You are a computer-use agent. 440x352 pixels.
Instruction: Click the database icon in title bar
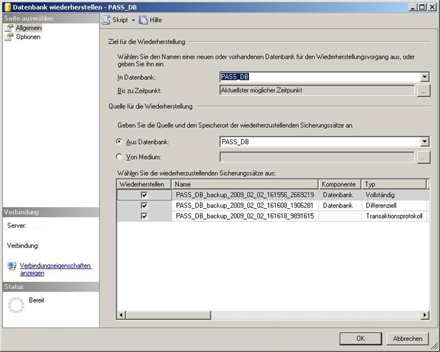(x=7, y=6)
